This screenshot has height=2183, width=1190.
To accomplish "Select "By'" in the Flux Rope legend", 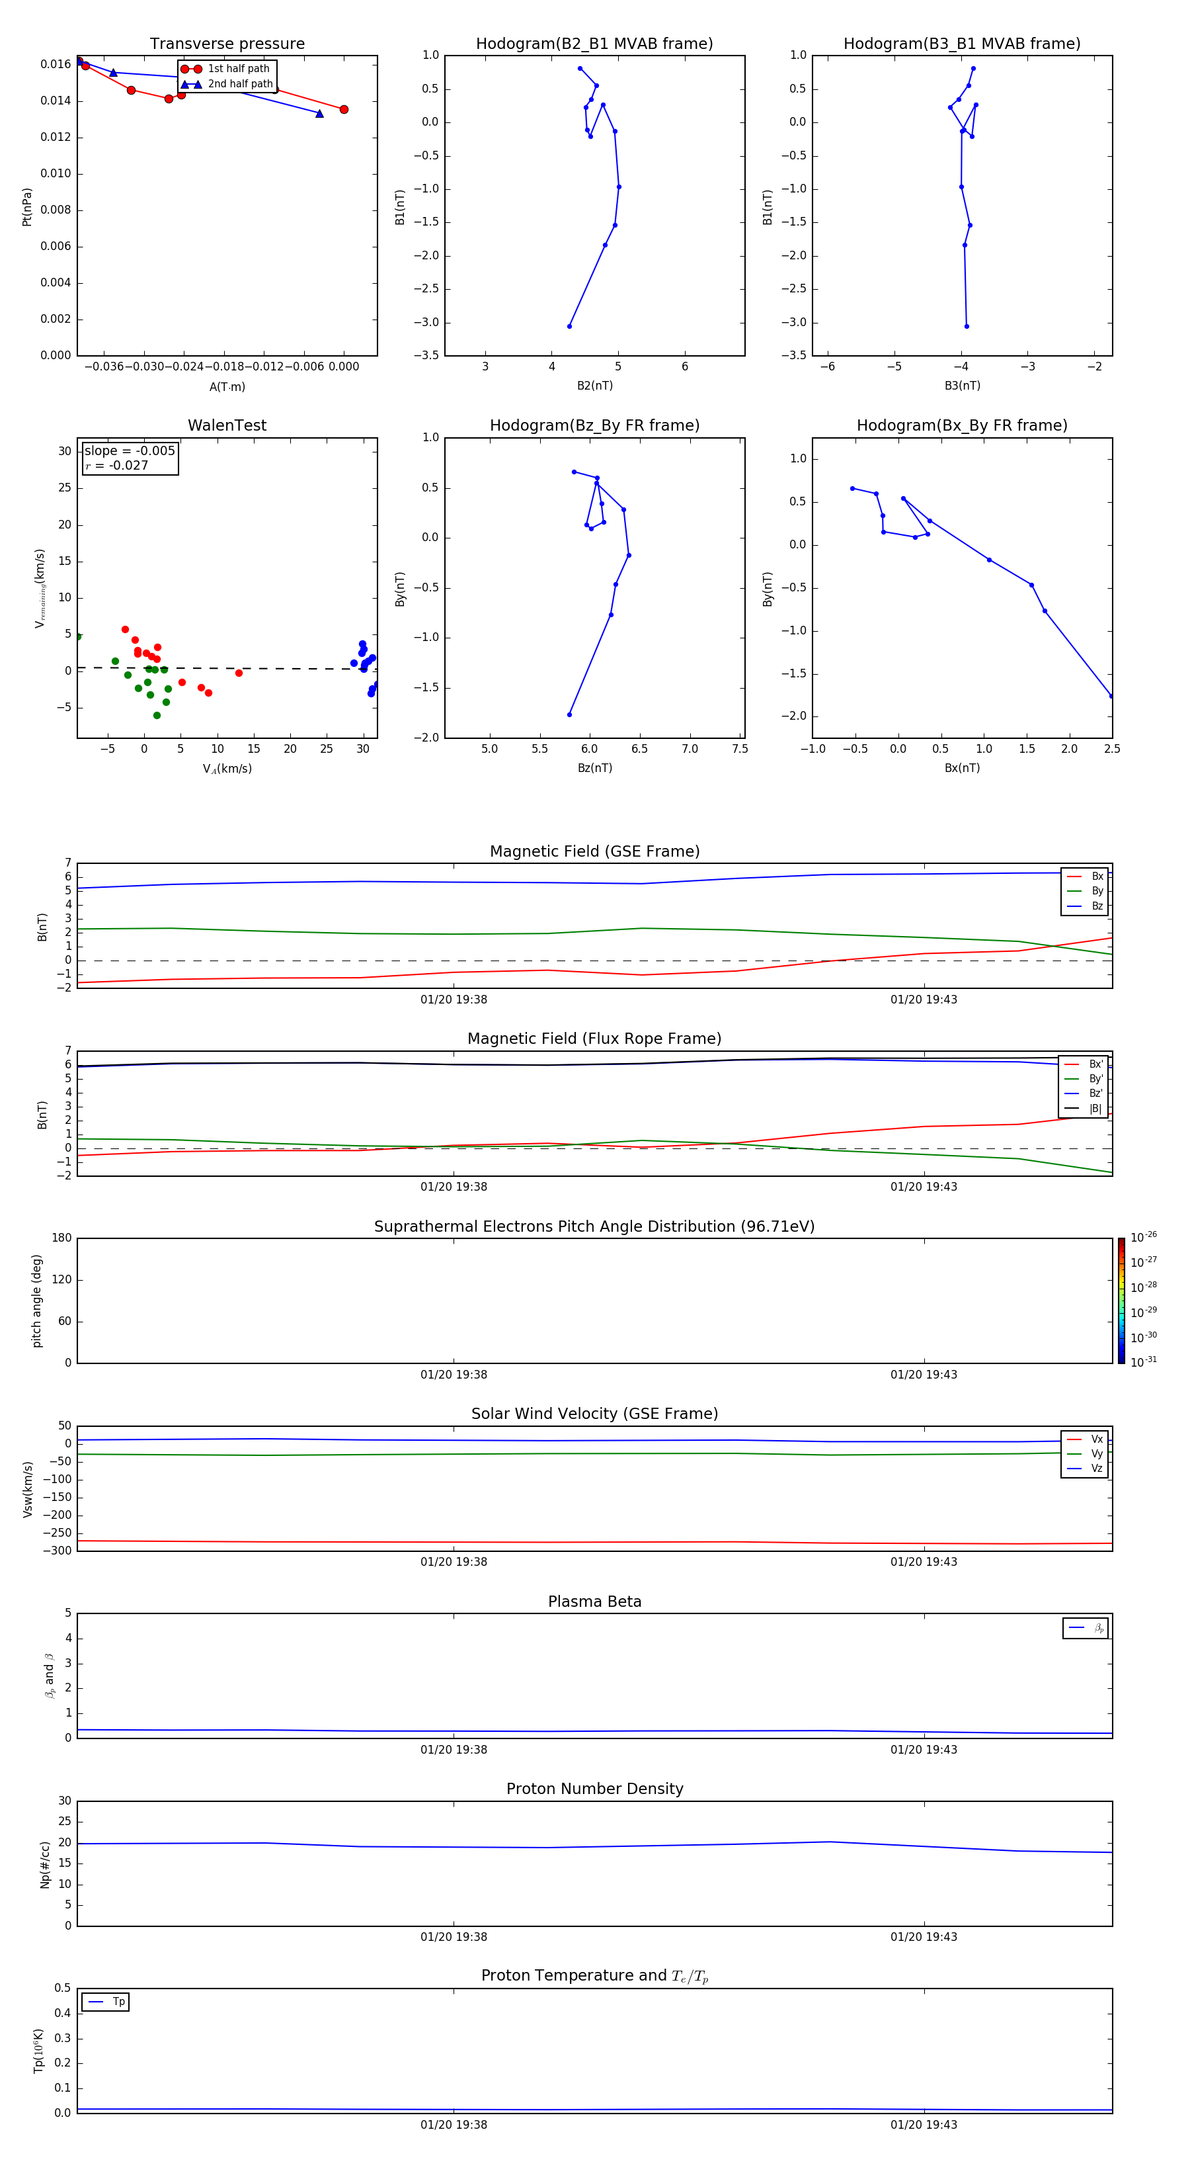I will click(1084, 1079).
